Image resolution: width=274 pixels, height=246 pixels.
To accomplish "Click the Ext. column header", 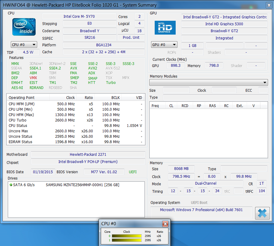I will [240, 106].
